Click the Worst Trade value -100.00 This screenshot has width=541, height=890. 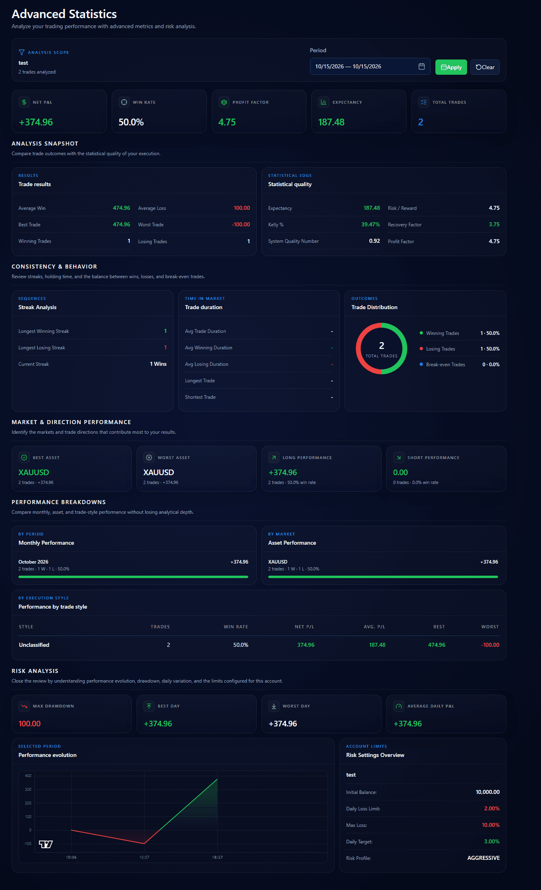[x=241, y=224]
